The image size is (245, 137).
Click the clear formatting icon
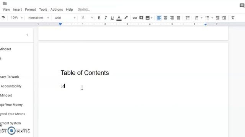coord(233,18)
